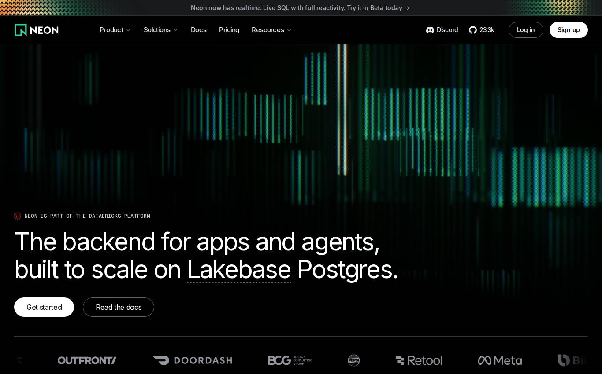
Task: Click the Meta logo
Action: click(x=500, y=360)
